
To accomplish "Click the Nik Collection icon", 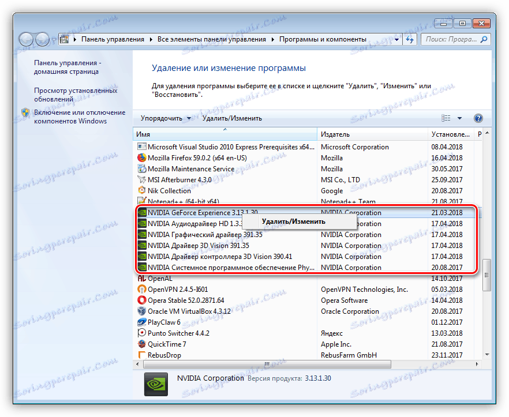I will [141, 190].
